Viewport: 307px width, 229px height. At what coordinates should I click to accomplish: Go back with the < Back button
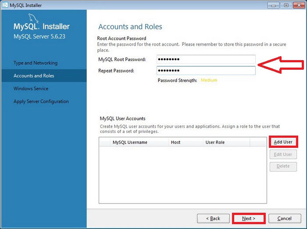coord(213,218)
